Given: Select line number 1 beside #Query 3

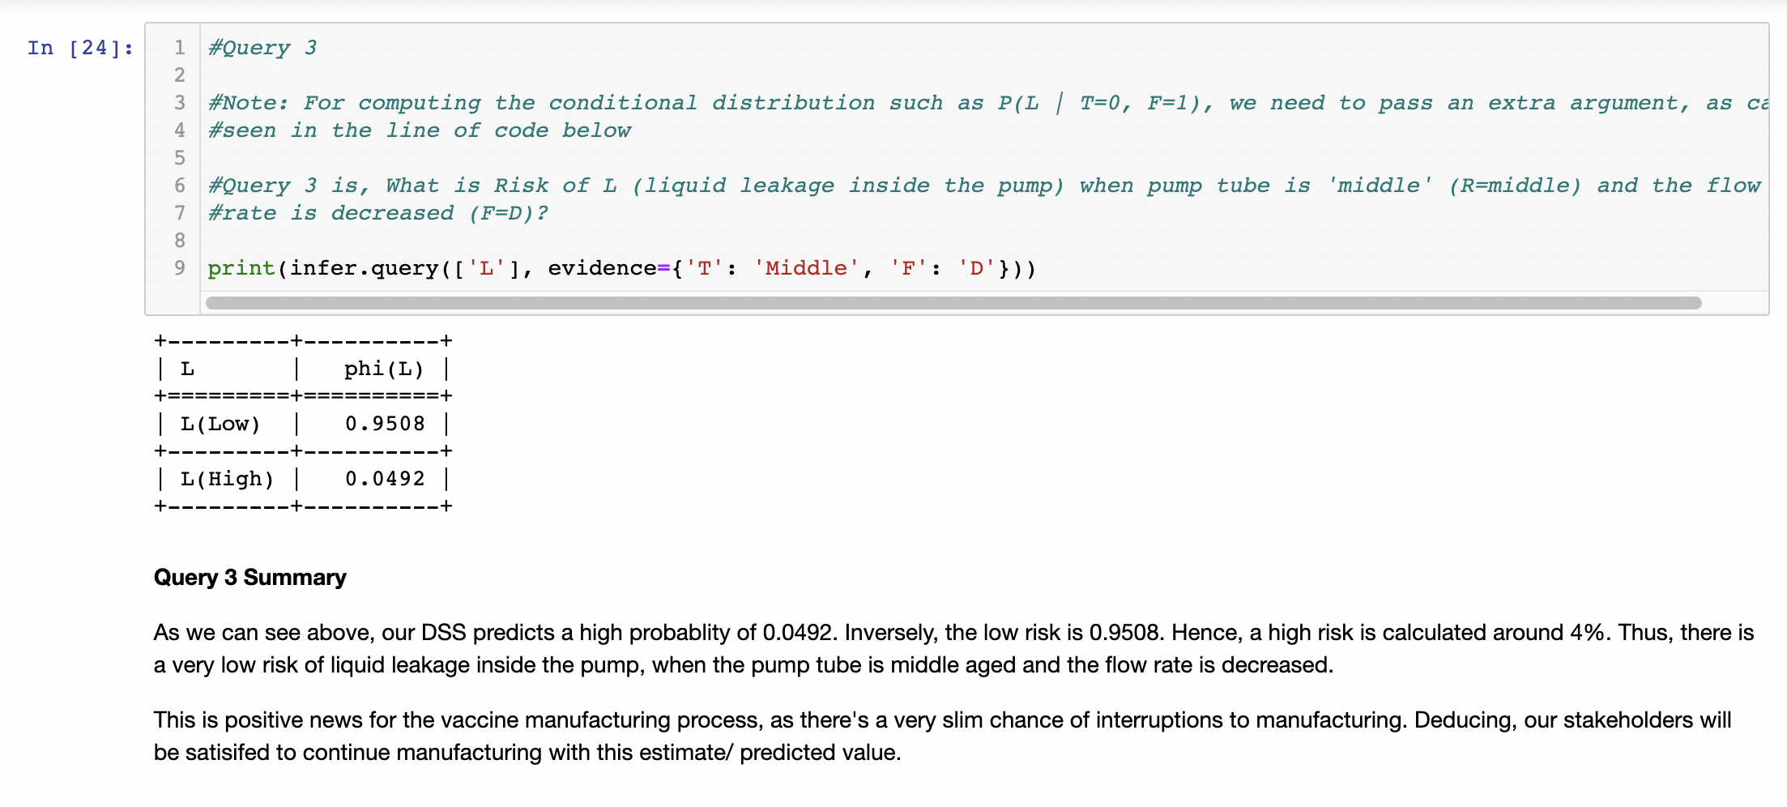Looking at the screenshot, I should point(179,48).
